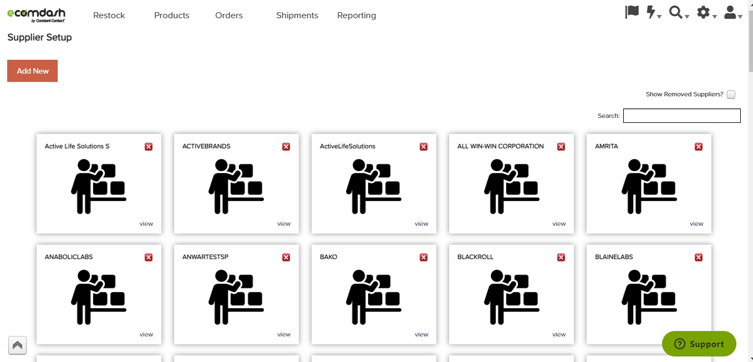Expand the magnifying glass search dropdown

tap(678, 13)
